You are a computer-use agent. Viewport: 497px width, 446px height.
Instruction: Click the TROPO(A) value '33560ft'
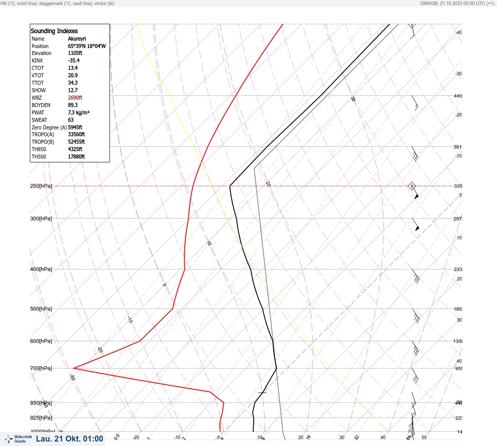[x=76, y=134]
